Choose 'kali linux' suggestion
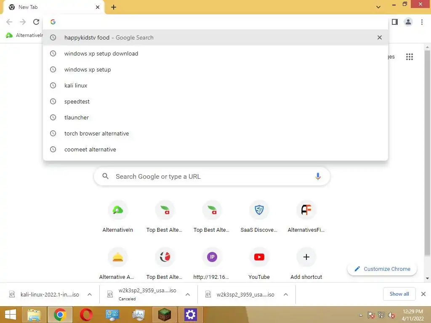 point(215,85)
